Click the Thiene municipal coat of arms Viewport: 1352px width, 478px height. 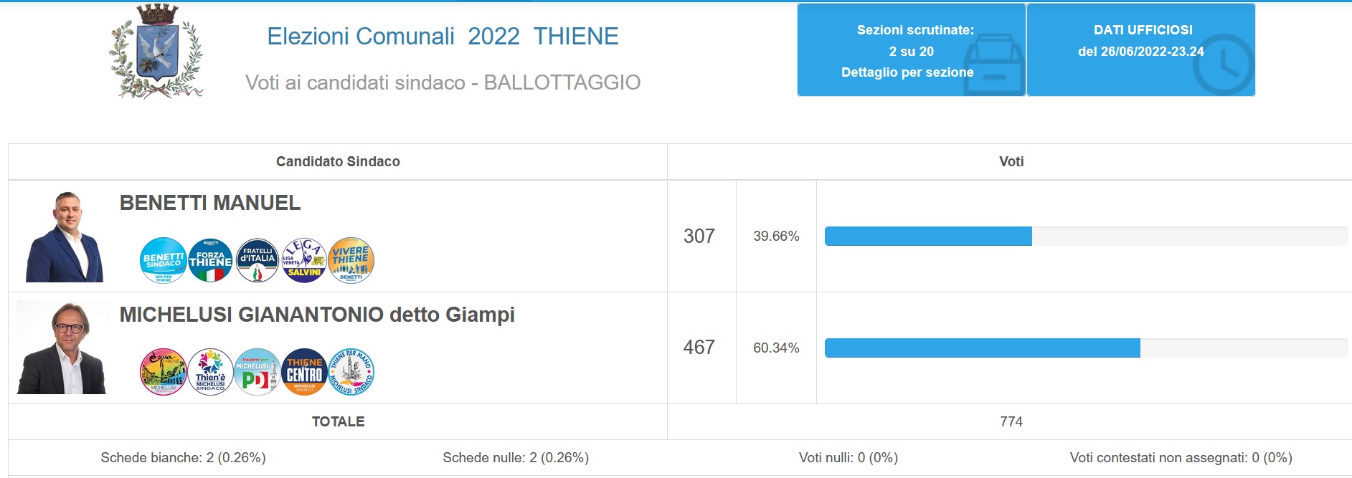click(156, 52)
